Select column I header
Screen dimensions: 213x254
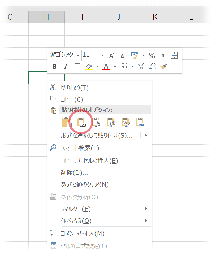83,17
